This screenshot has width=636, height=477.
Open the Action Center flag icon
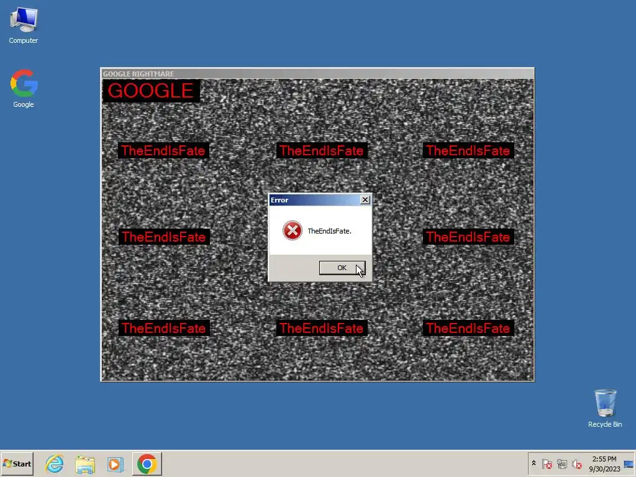click(x=547, y=463)
